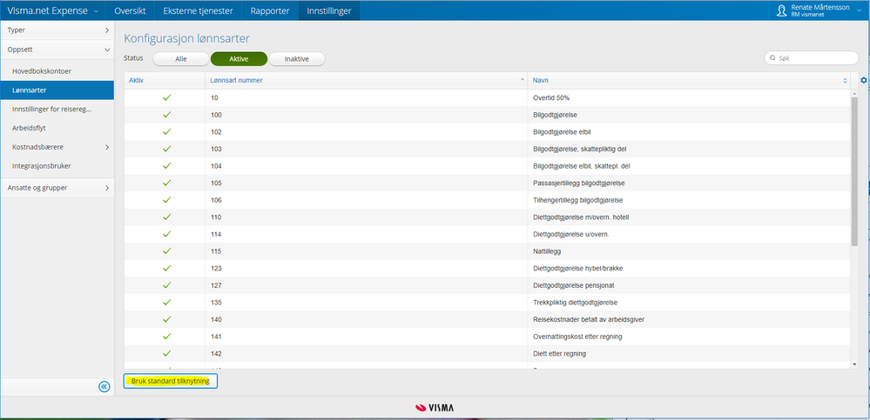
Task: Click the Nattillegg name cell
Action: (689, 251)
